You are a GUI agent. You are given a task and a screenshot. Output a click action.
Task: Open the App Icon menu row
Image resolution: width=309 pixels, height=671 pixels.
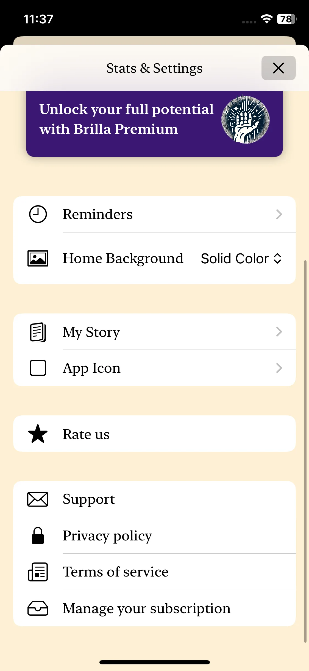154,368
